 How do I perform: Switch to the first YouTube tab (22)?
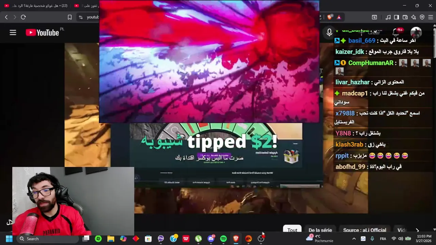pyautogui.click(x=36, y=6)
